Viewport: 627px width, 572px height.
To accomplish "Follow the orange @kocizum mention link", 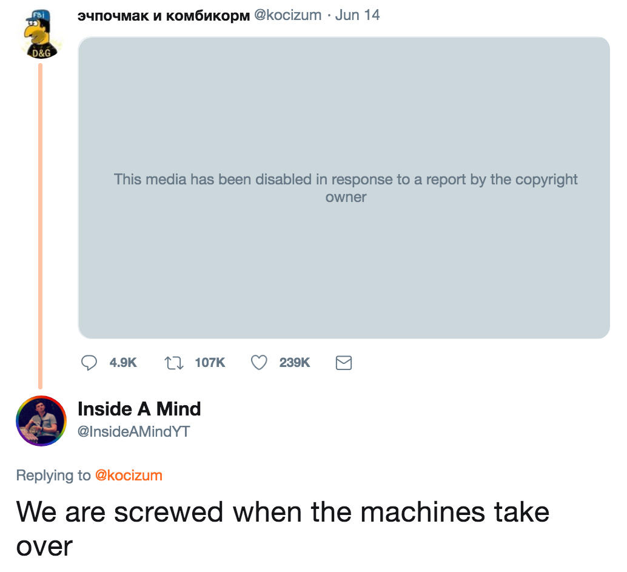I will tap(129, 476).
